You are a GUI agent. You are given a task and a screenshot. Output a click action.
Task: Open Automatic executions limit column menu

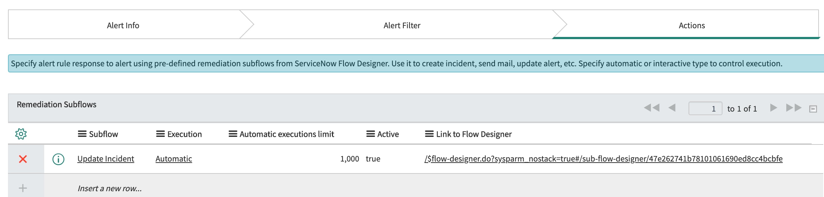tap(233, 134)
